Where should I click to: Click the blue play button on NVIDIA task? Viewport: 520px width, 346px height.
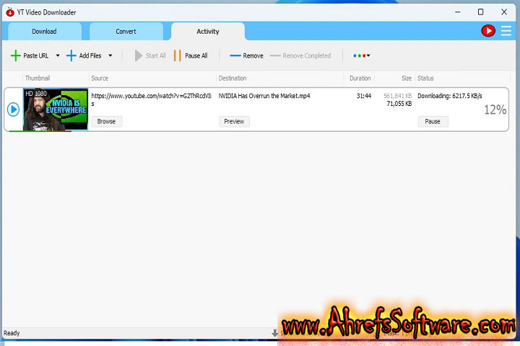pos(13,110)
